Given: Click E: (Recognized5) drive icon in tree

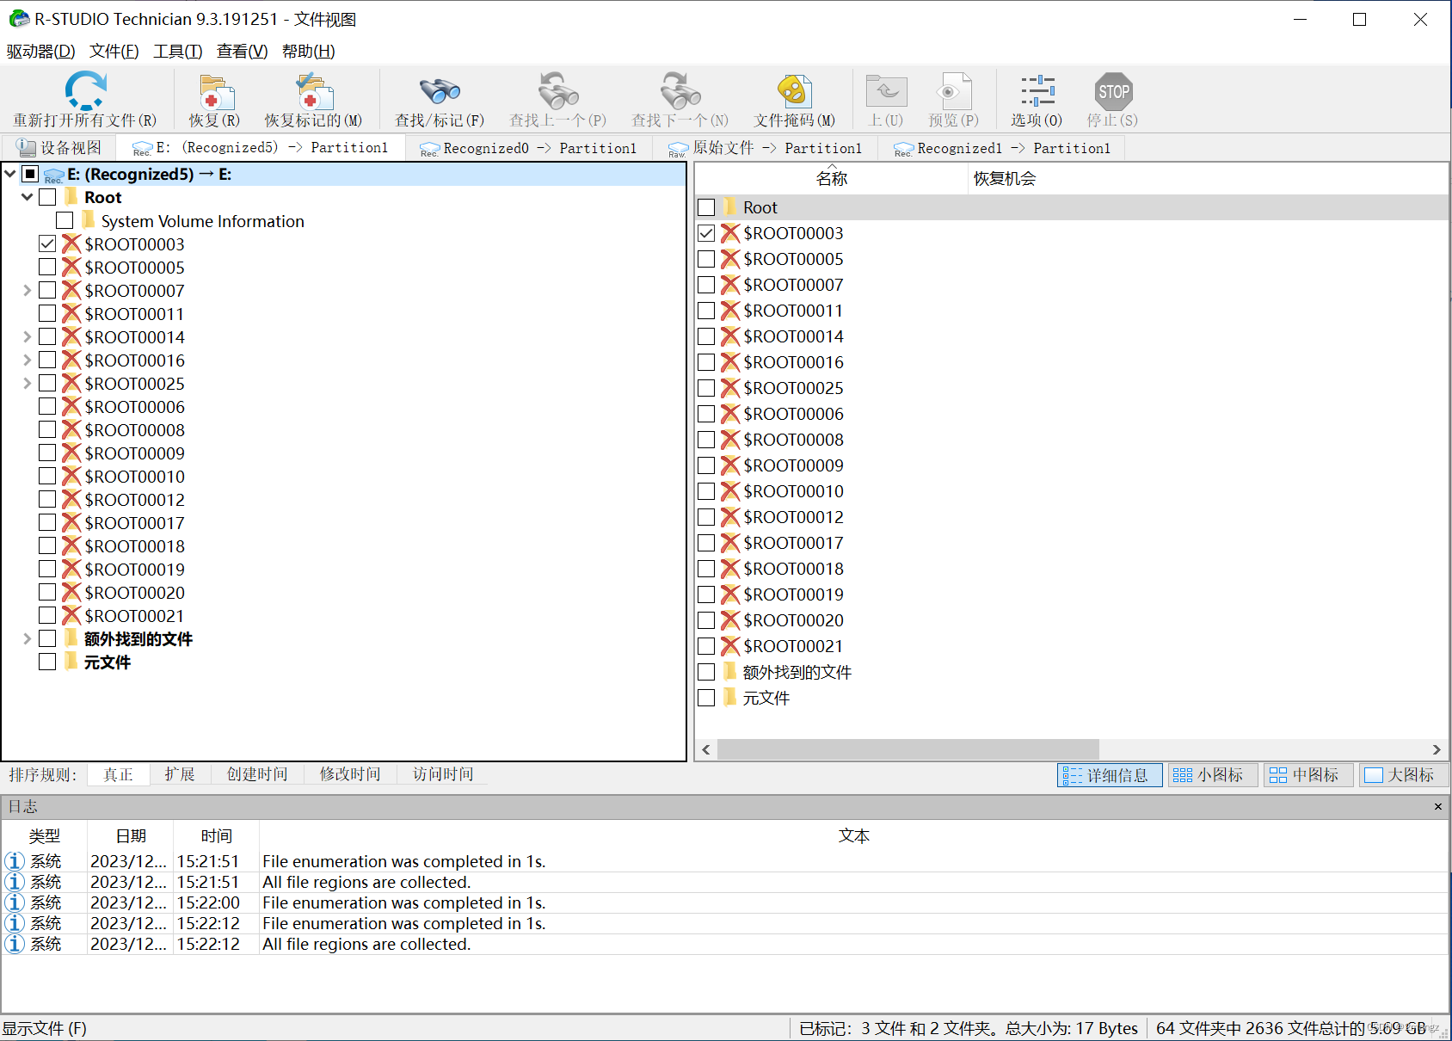Looking at the screenshot, I should click(x=54, y=175).
